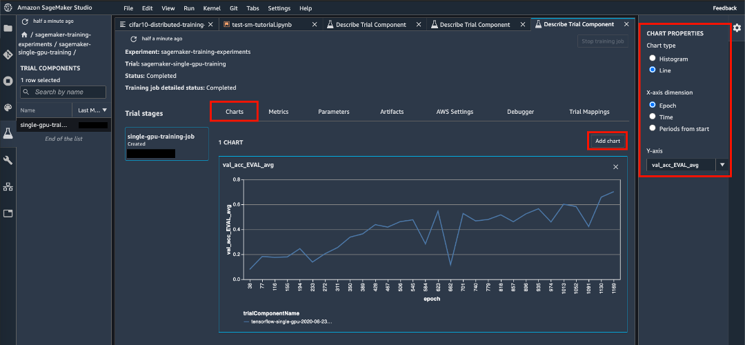Screen dimensions: 745x345
Task: Open the File Browser folder icon in sidebar
Action: pos(8,28)
